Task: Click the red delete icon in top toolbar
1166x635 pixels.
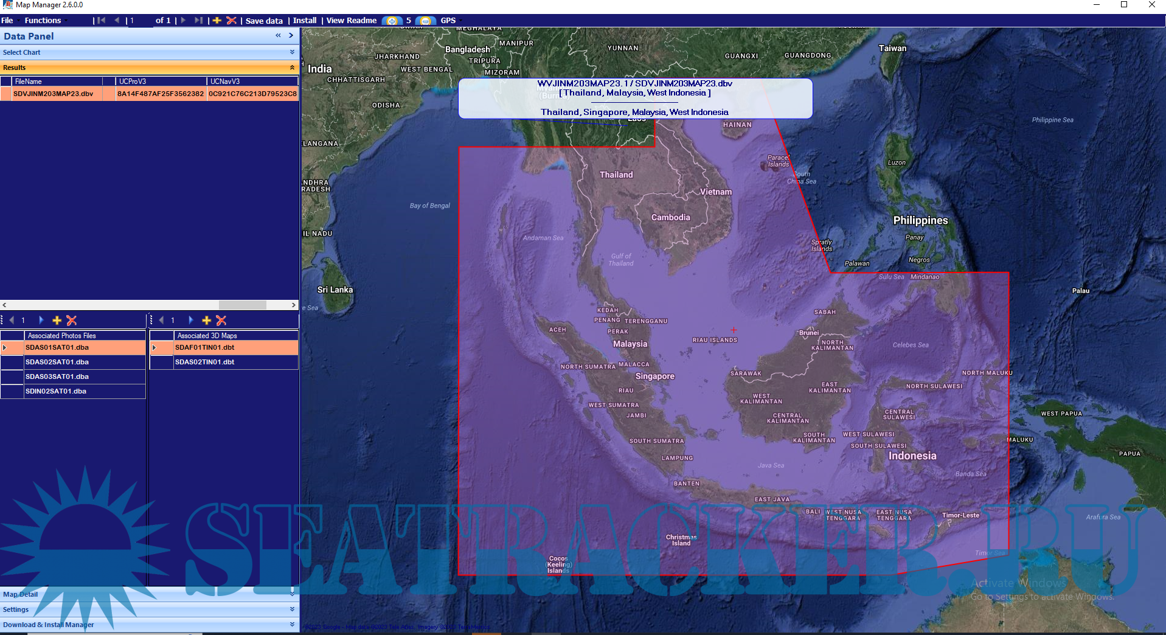Action: [231, 20]
